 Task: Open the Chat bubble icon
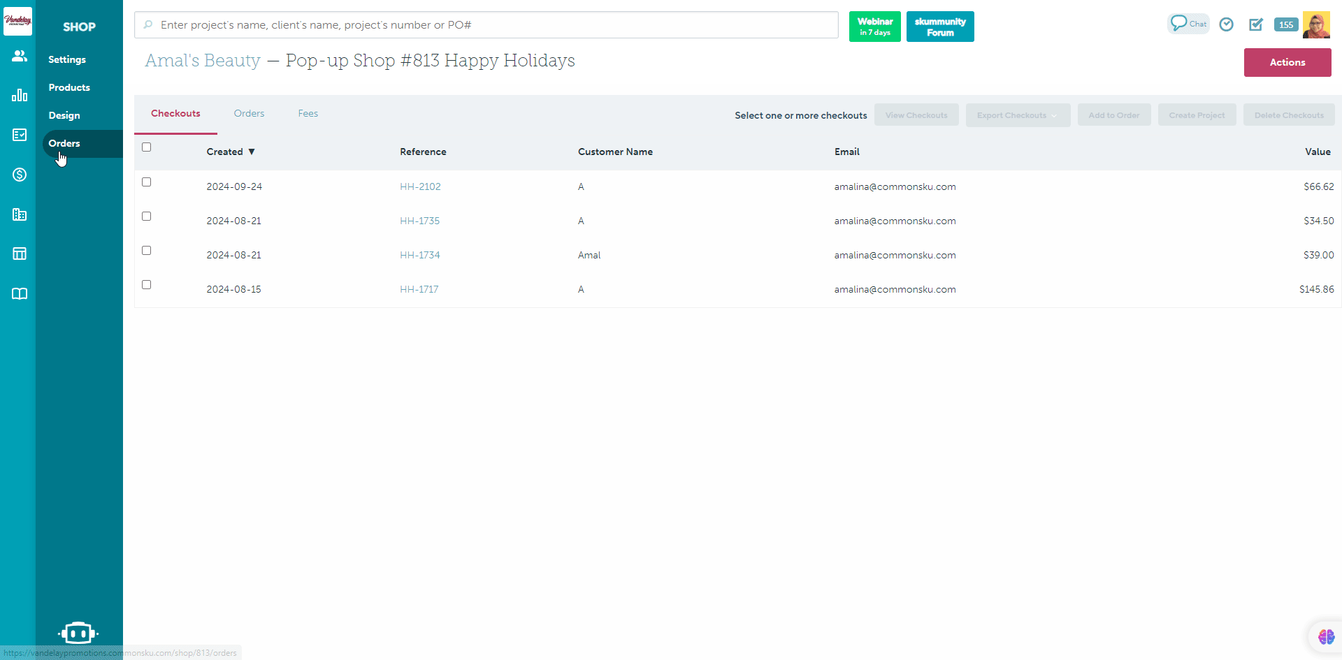tap(1188, 24)
